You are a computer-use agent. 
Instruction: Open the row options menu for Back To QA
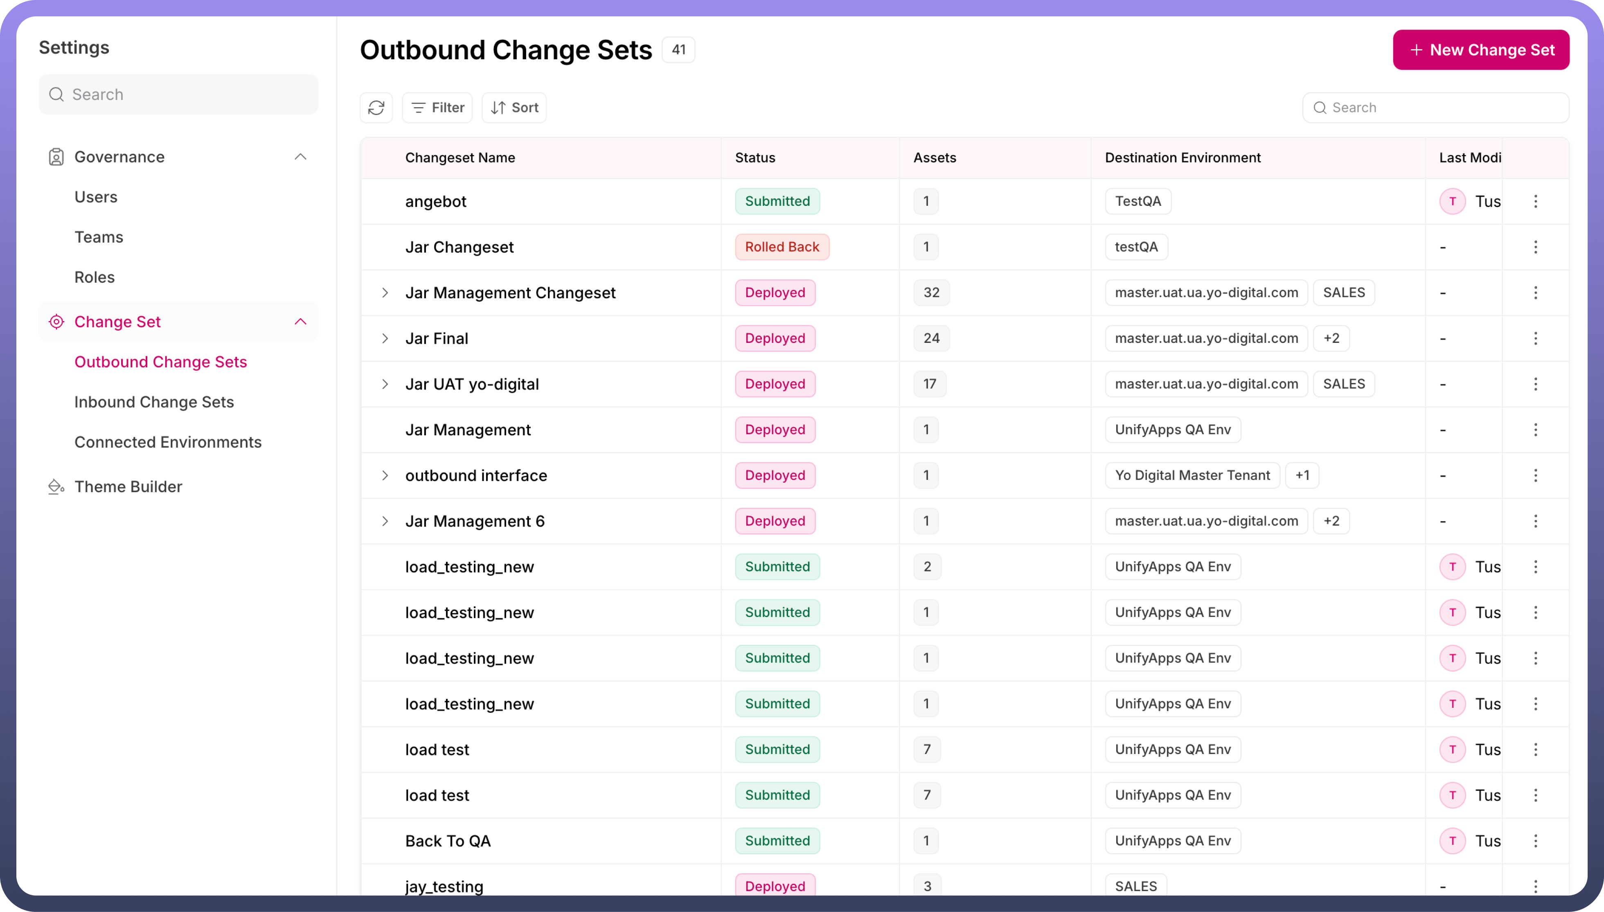coord(1535,840)
